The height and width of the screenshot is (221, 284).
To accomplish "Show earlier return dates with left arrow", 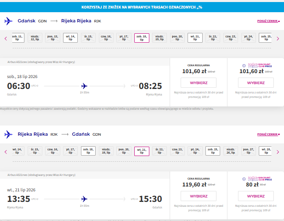I will (x=6, y=152).
